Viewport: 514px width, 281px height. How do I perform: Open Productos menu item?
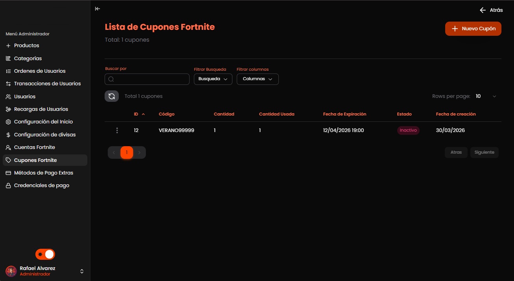click(x=45, y=46)
